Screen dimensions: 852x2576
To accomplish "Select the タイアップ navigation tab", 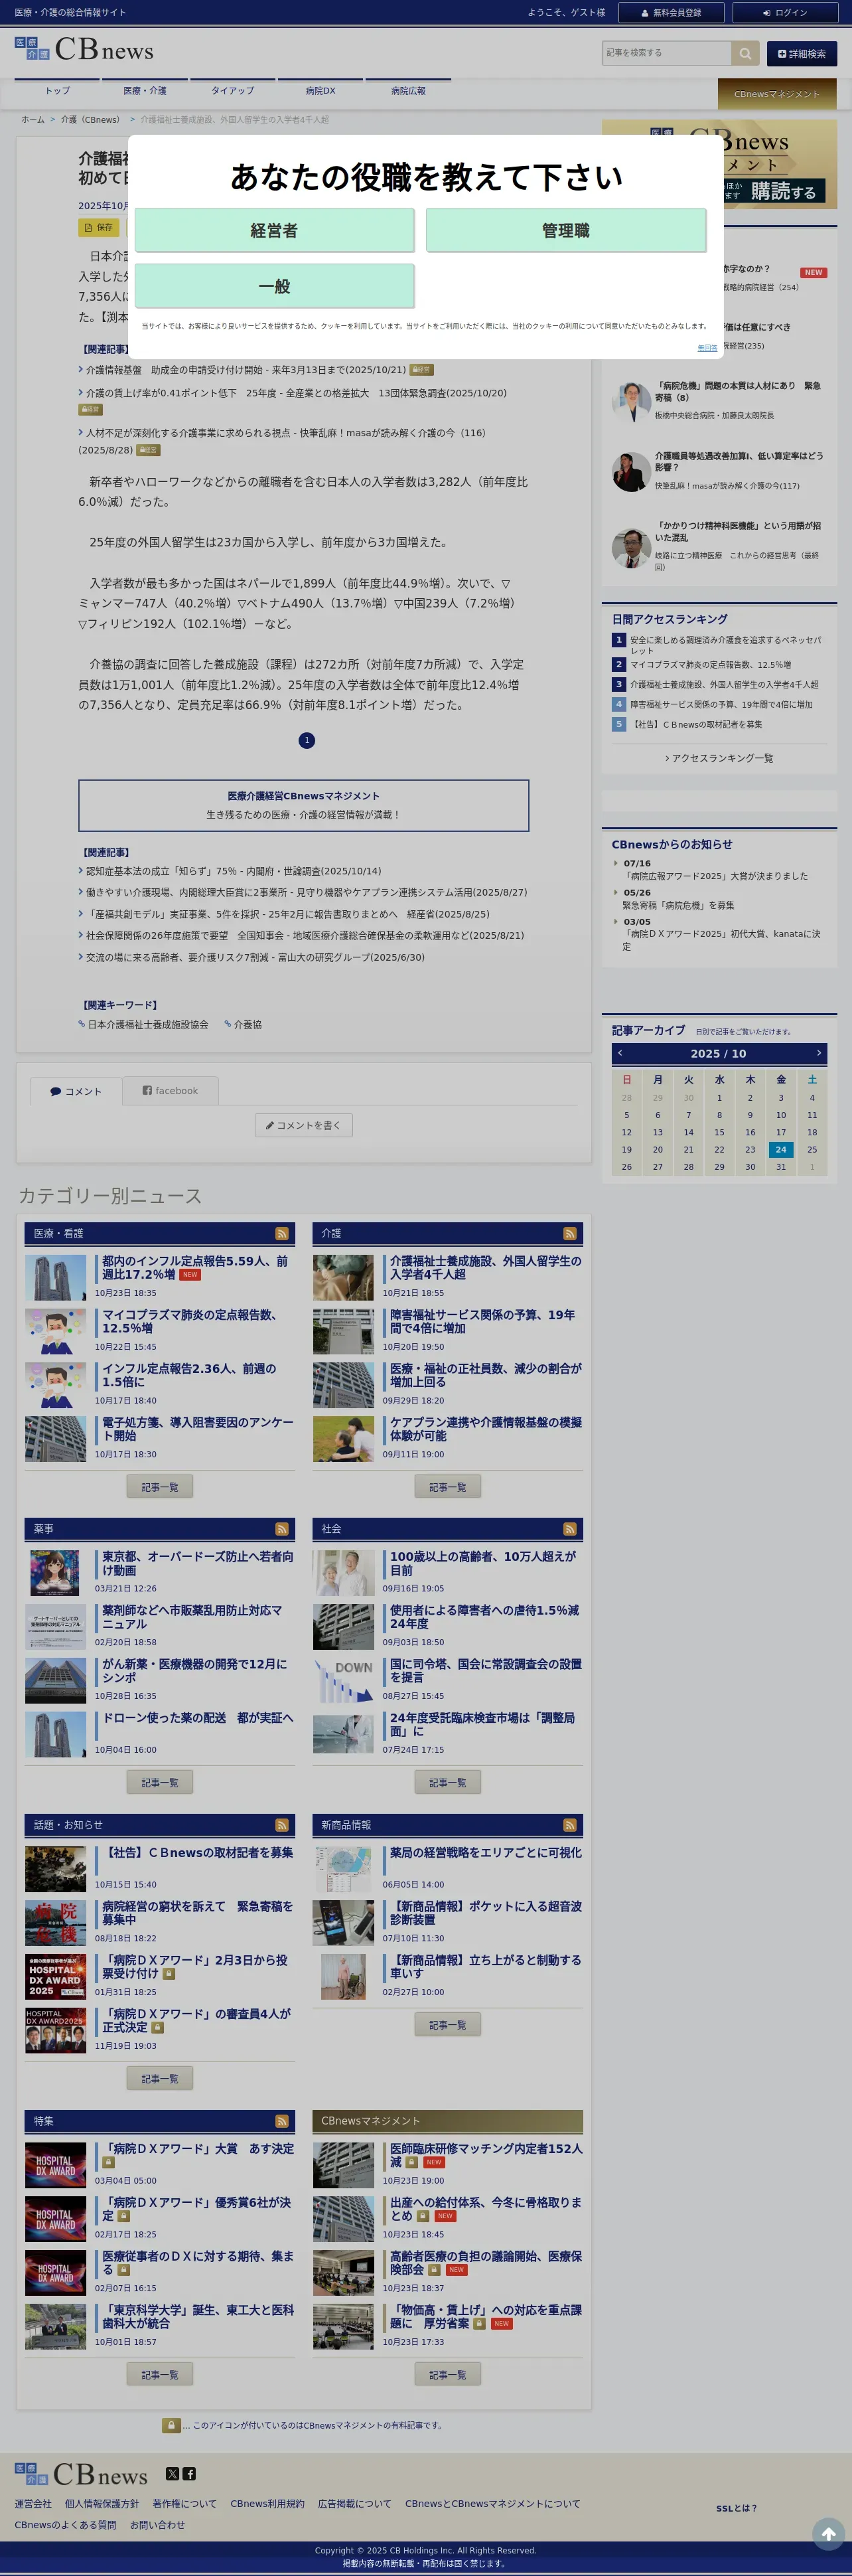I will (233, 91).
